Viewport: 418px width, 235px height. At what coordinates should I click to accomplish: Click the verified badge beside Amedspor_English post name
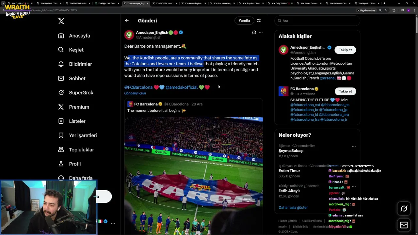181,32
